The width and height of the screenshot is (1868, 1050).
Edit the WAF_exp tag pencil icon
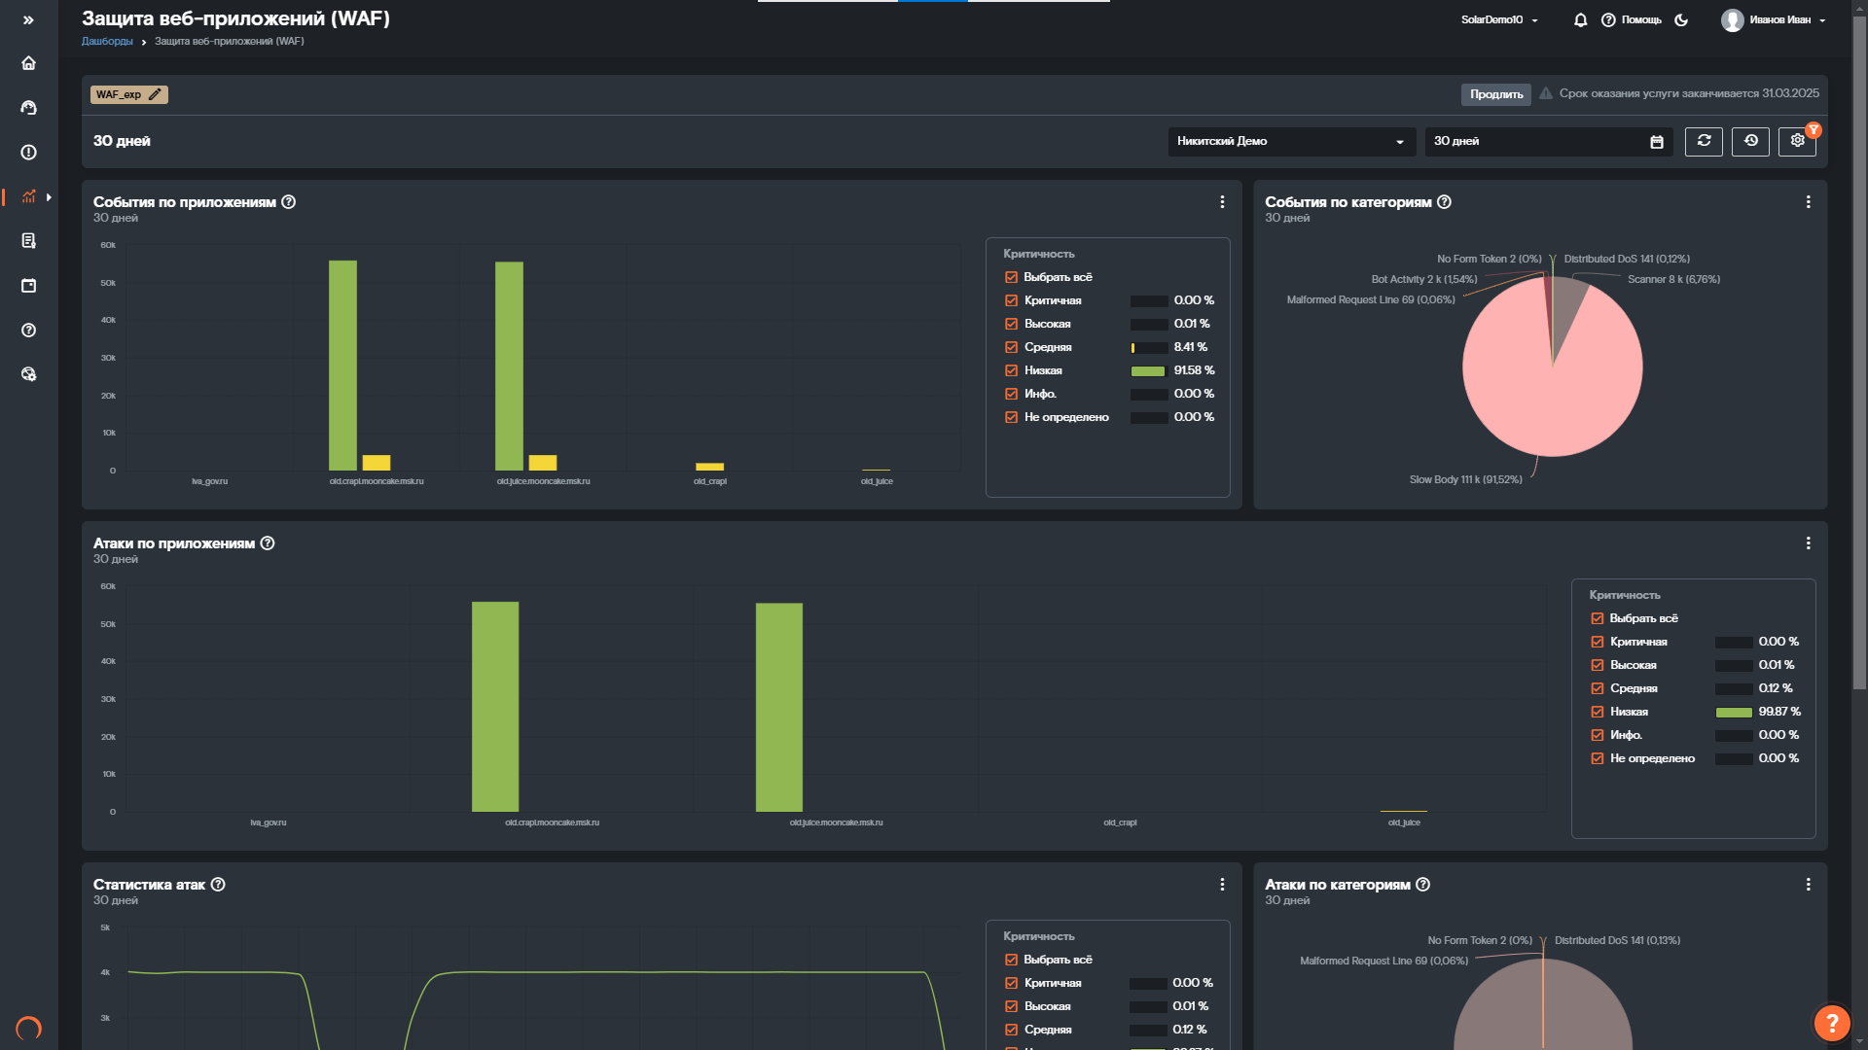click(x=155, y=95)
